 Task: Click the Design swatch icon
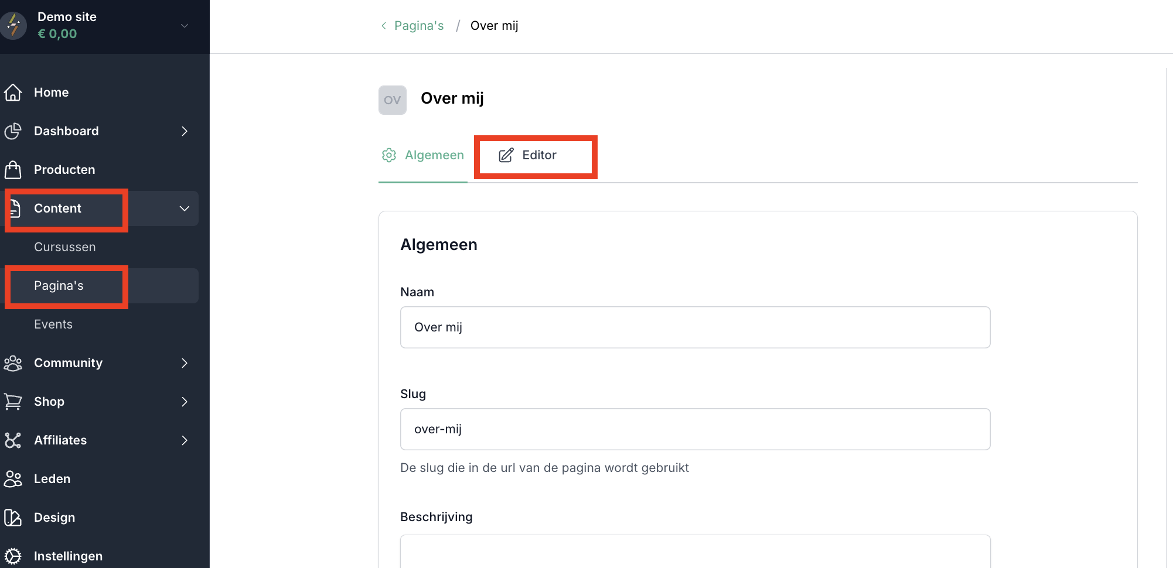click(13, 518)
